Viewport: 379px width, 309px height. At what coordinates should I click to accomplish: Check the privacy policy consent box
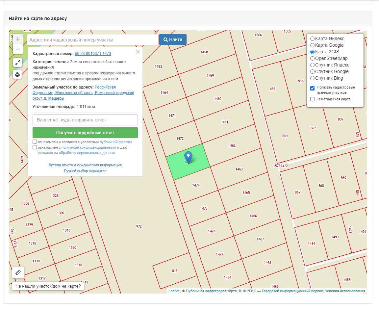pyautogui.click(x=35, y=147)
